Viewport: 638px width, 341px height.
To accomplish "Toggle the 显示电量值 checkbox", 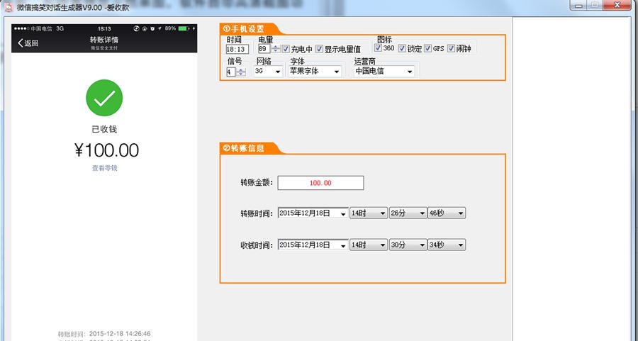I will pos(320,49).
